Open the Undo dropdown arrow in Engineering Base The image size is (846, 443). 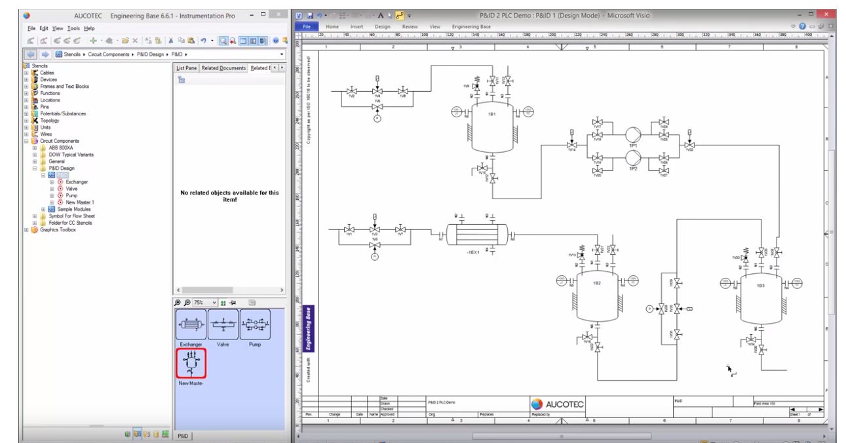click(212, 41)
